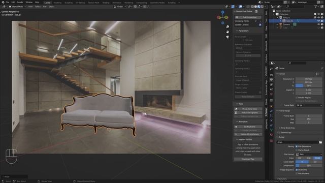Click the pin icon in Scene properties header
This screenshot has width=325, height=183.
point(322,68)
